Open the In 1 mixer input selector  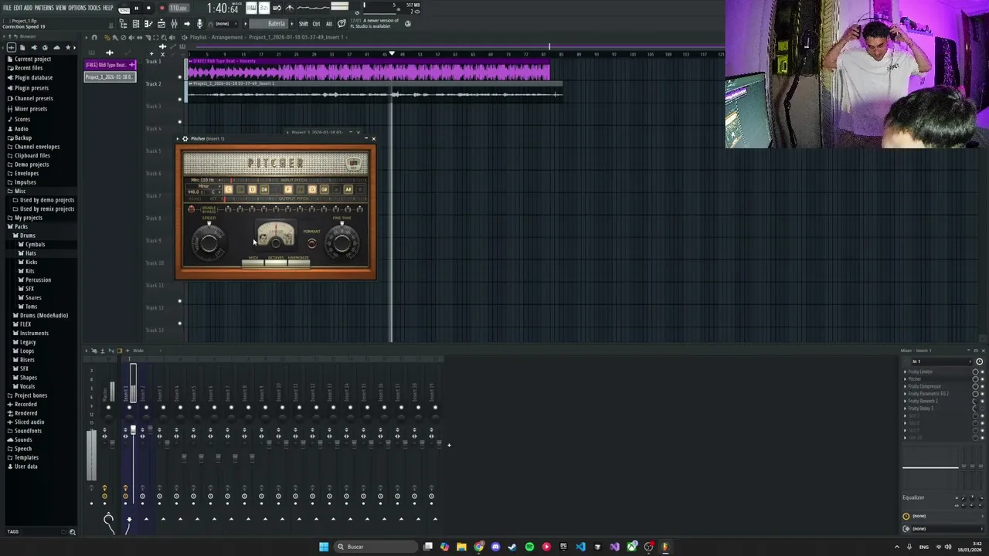942,361
